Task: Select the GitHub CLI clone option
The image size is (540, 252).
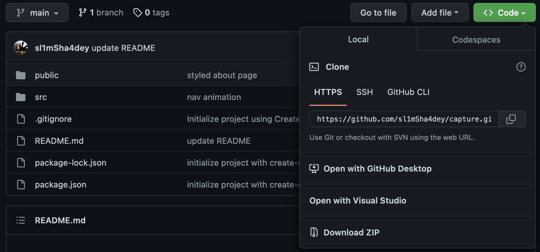Action: point(408,92)
